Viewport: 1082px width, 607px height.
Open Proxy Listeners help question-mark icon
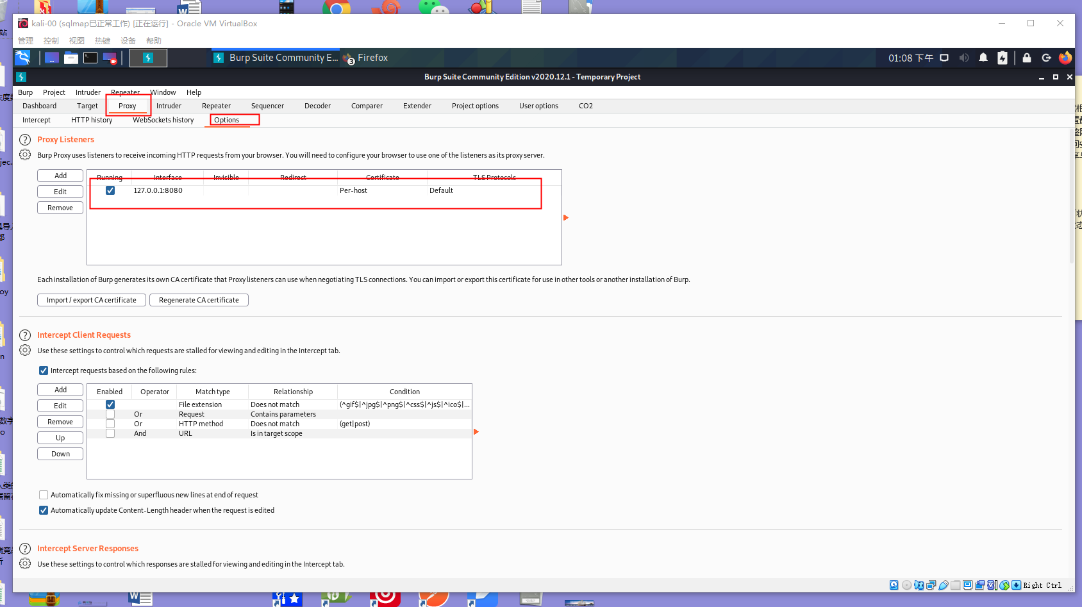[x=25, y=140]
